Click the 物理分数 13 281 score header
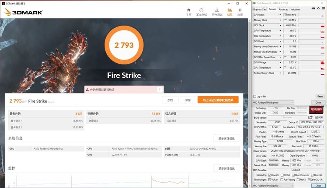 [x=124, y=113]
